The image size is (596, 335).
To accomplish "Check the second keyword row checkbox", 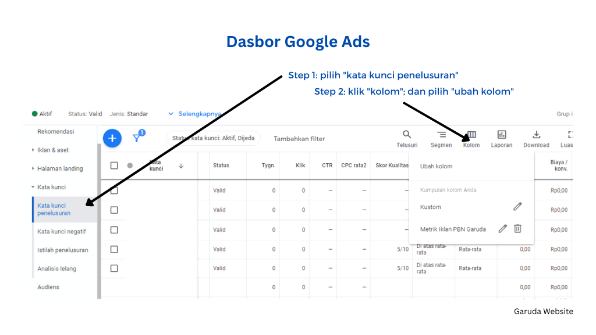I will pos(114,210).
